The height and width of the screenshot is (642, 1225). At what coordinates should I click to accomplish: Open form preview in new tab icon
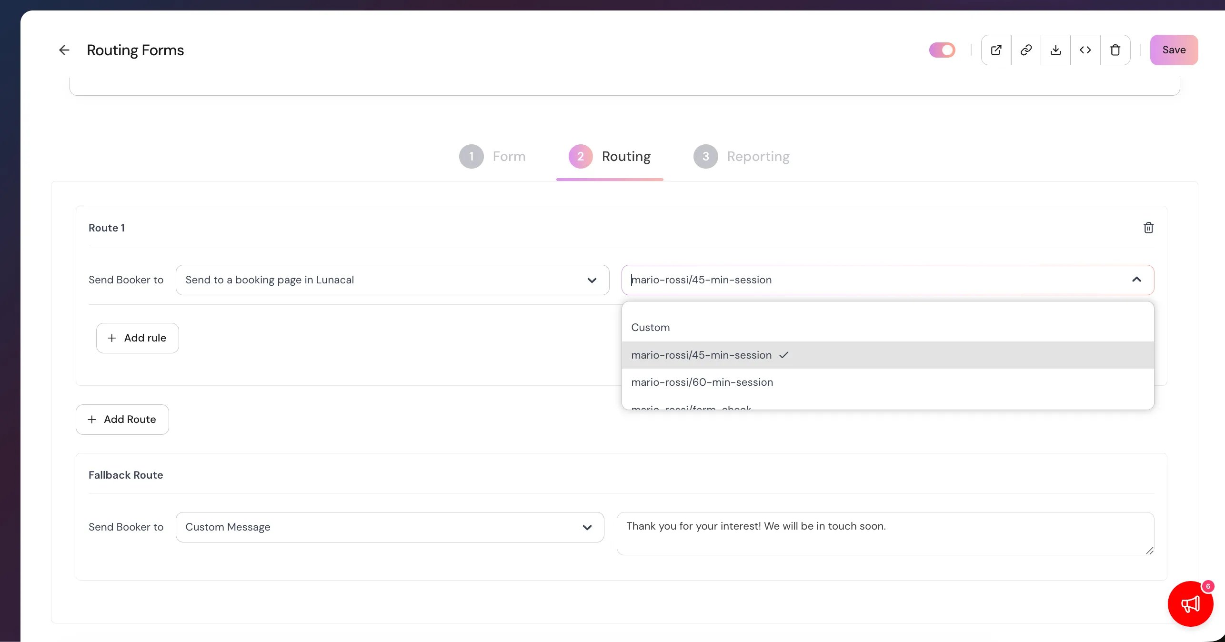[996, 50]
